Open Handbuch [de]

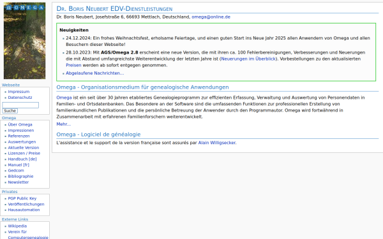click(22, 159)
